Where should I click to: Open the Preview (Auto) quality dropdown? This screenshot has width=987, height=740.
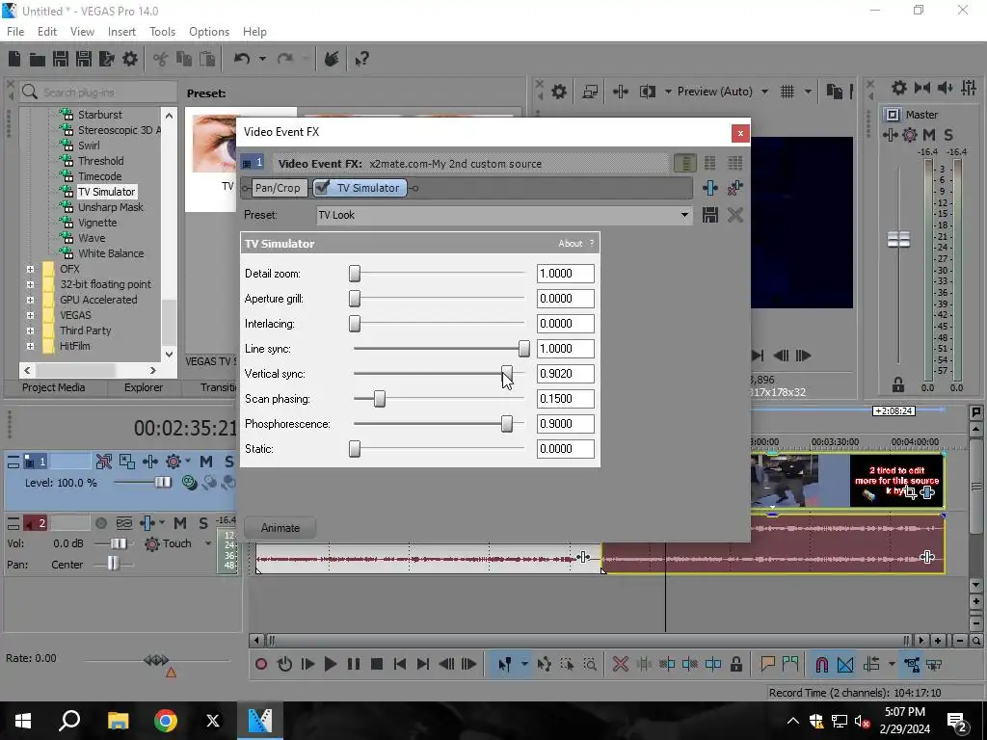764,92
